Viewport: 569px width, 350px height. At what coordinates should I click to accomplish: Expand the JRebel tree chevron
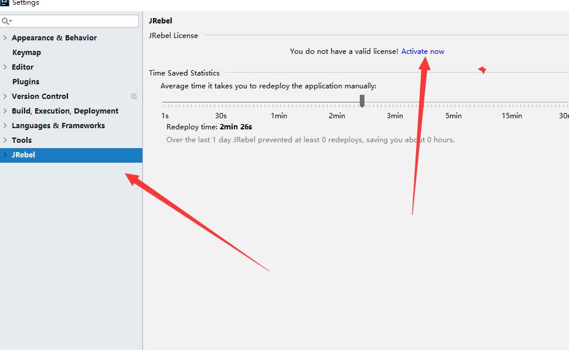[x=5, y=155]
